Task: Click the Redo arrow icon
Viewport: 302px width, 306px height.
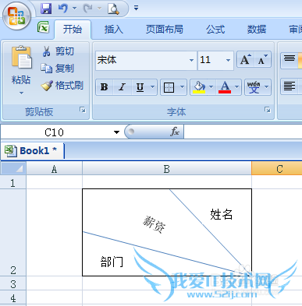Action: 87,9
